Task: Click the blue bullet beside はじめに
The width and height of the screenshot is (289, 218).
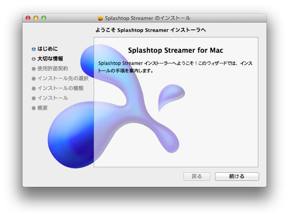Action: pos(33,49)
